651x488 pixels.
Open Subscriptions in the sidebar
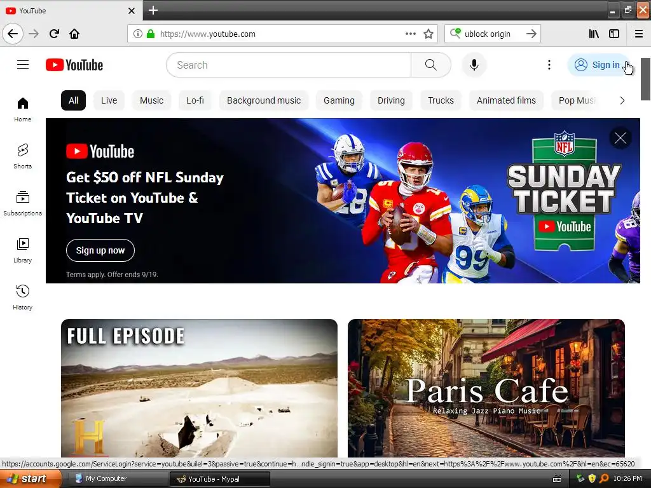(22, 203)
